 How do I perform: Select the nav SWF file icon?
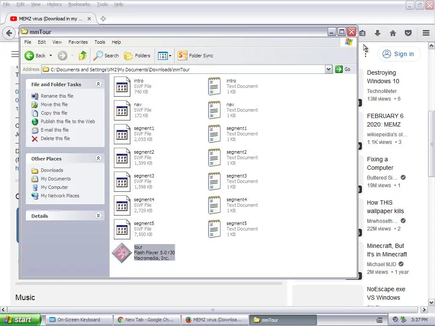click(x=122, y=110)
